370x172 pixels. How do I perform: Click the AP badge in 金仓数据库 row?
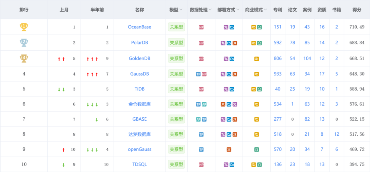(204, 104)
